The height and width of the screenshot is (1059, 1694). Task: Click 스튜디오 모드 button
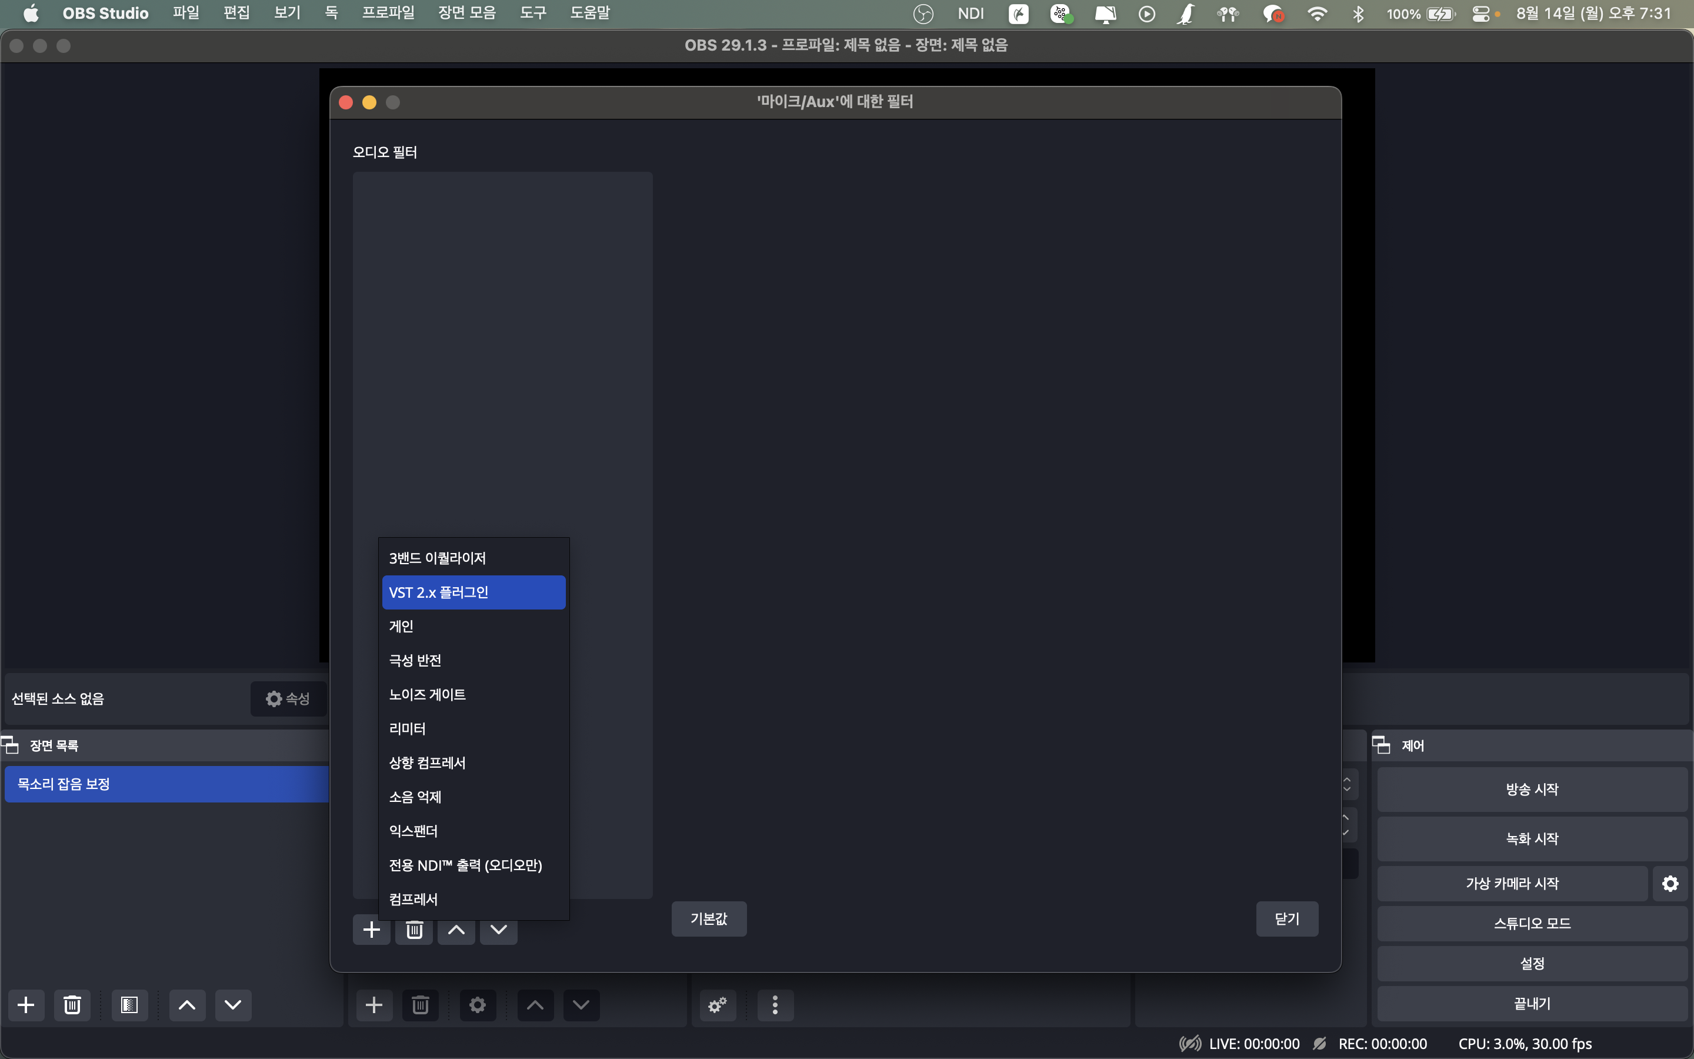1532,924
